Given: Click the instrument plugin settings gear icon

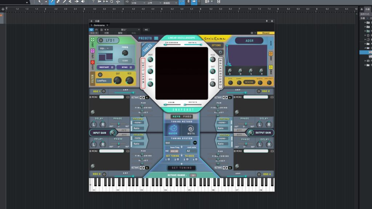Looking at the screenshot, I should click(x=252, y=33).
